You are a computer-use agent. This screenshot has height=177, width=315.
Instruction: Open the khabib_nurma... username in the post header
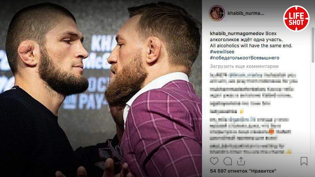coord(246,14)
